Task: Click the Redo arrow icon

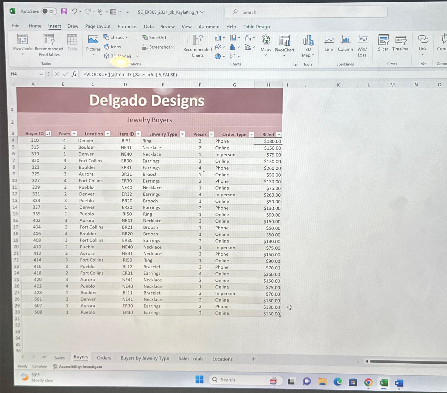Action: (x=88, y=11)
